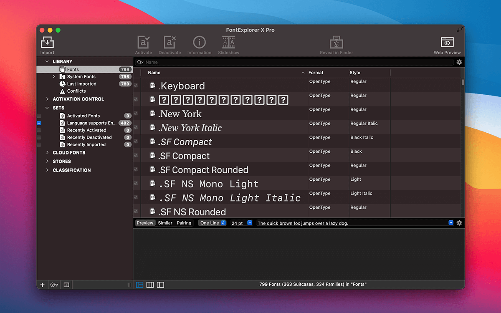This screenshot has width=501, height=313.
Task: Sort by the Style column header
Action: point(369,73)
